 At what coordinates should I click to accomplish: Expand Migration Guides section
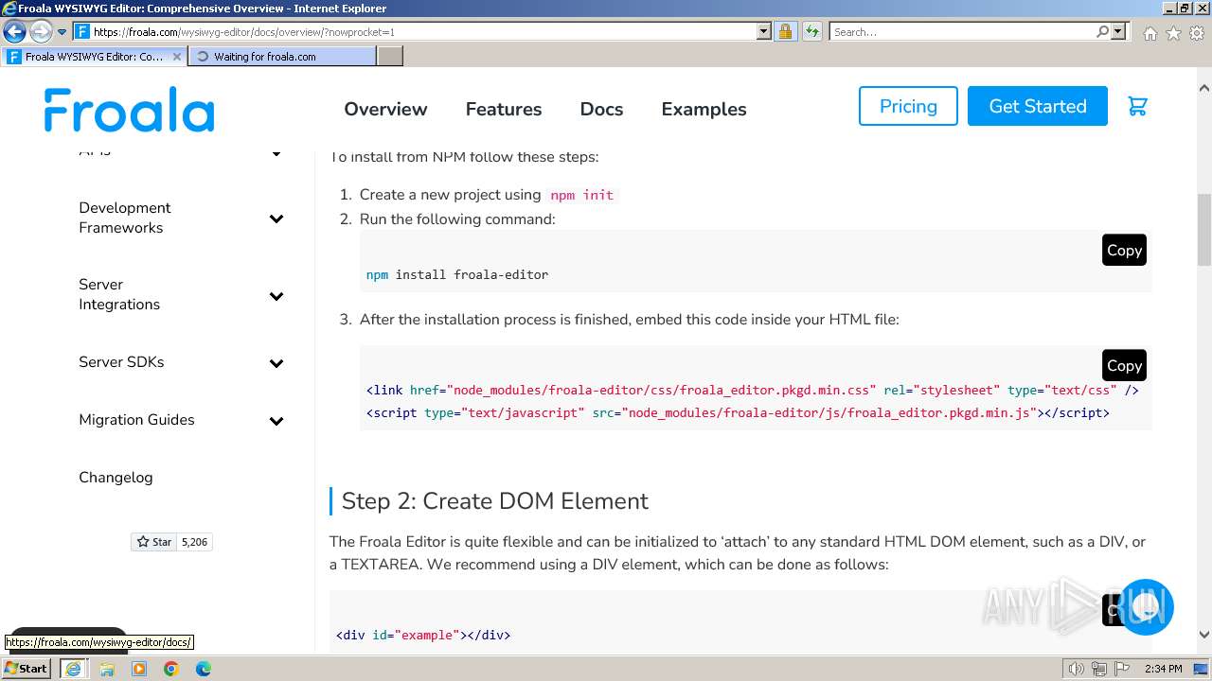pos(276,421)
